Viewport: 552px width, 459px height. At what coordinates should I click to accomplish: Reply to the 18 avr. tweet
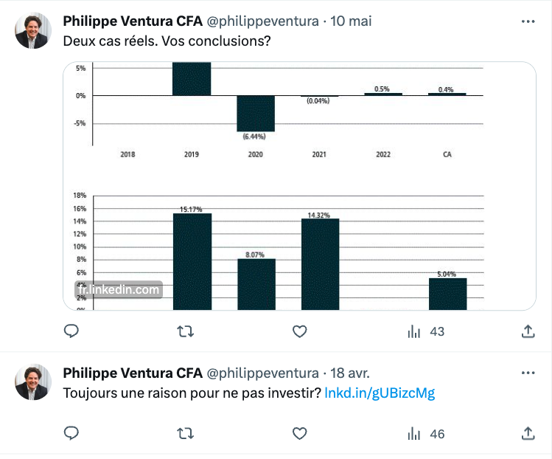point(71,433)
